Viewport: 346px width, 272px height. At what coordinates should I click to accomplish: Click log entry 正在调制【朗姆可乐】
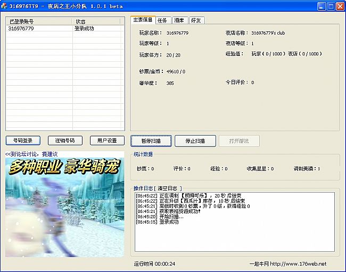click(188, 196)
